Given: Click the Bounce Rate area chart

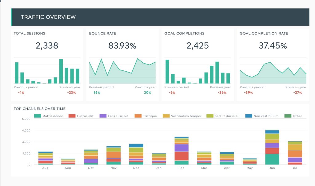Looking at the screenshot, I should (122, 72).
